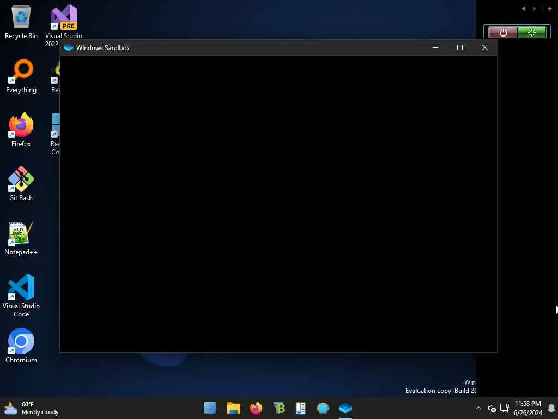
Task: Open the network tray icon
Action: pyautogui.click(x=504, y=408)
